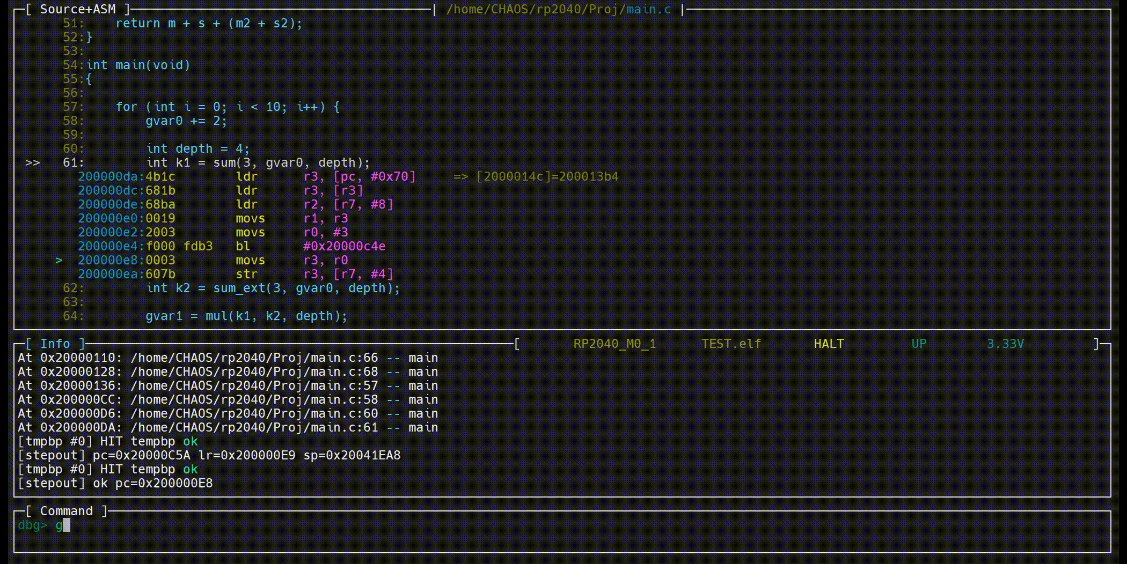Select the Source+ASM panel title
This screenshot has height=564, width=1127.
pos(78,10)
